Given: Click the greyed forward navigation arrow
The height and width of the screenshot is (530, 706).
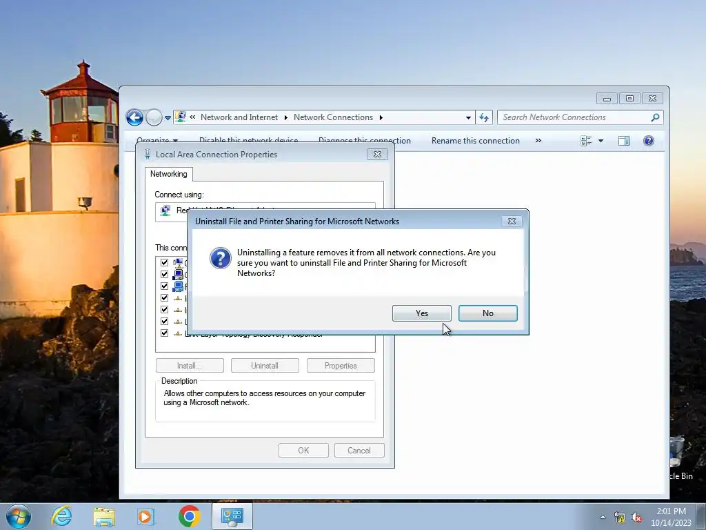Looking at the screenshot, I should tap(154, 117).
